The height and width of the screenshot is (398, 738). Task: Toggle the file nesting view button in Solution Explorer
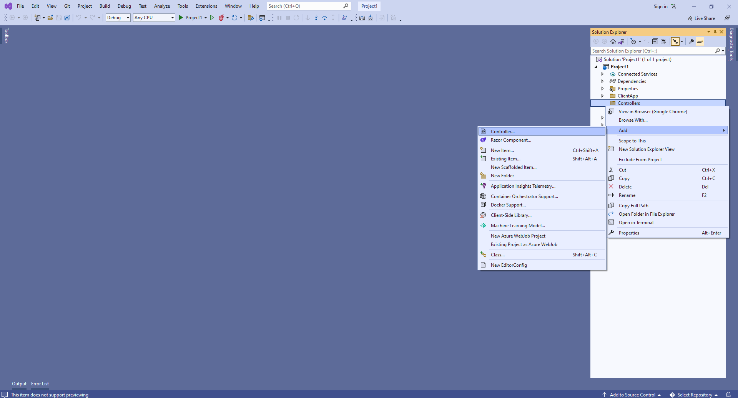675,41
